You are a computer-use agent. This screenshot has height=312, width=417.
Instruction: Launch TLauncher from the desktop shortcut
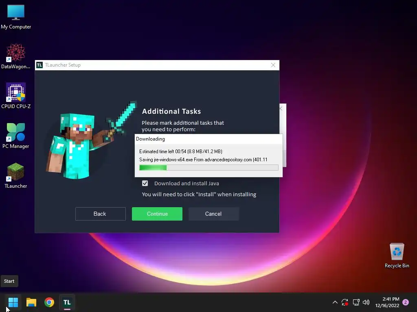(16, 175)
